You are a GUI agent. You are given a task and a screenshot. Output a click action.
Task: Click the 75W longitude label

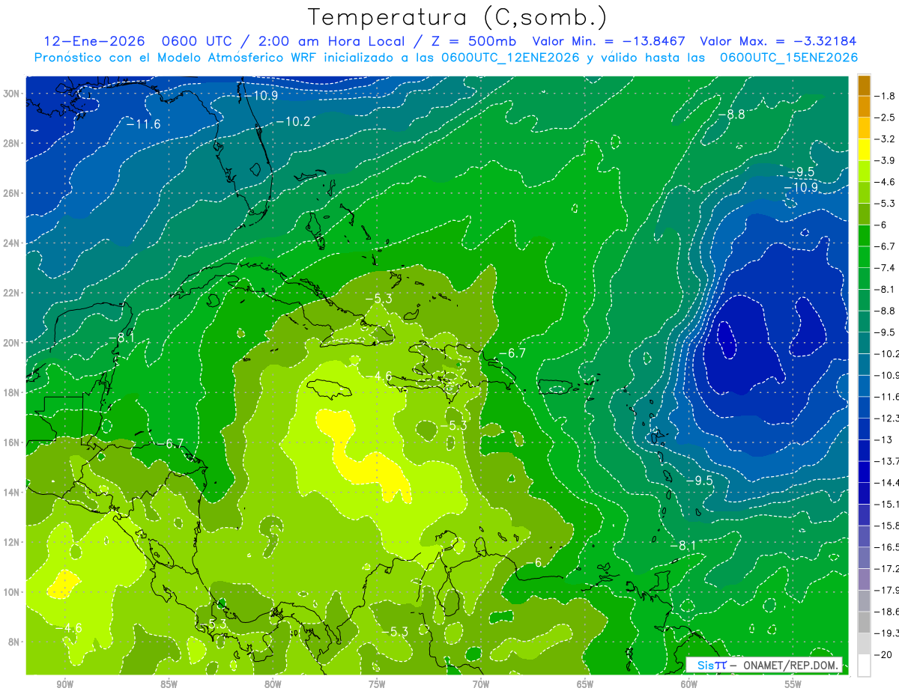click(377, 684)
